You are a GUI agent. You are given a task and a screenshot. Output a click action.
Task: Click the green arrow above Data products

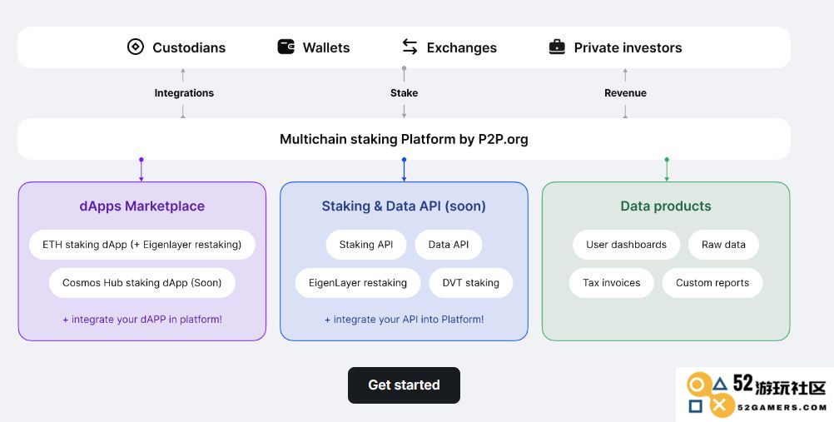(x=667, y=170)
